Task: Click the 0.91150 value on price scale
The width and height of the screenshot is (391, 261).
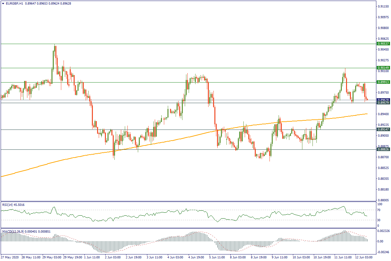Action: pyautogui.click(x=383, y=6)
